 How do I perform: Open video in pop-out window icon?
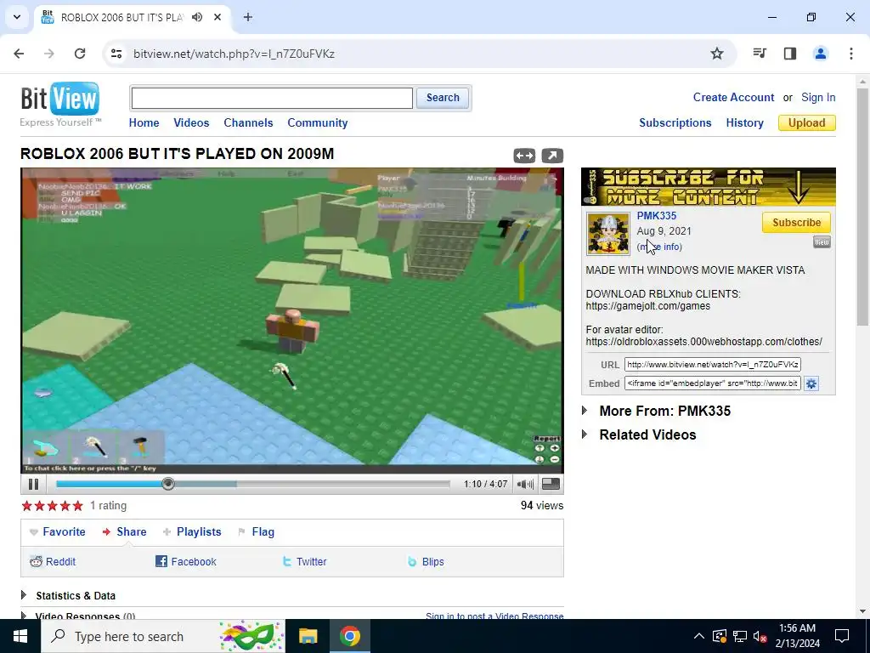pyautogui.click(x=552, y=156)
